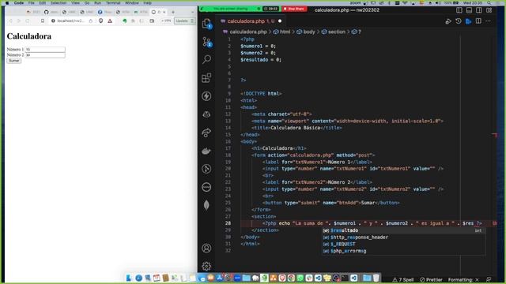Screen dimensions: 506x284
Task: Go back in the browser
Action: (10, 21)
